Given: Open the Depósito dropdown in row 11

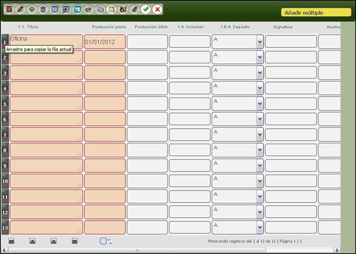Looking at the screenshot, I should [260, 196].
